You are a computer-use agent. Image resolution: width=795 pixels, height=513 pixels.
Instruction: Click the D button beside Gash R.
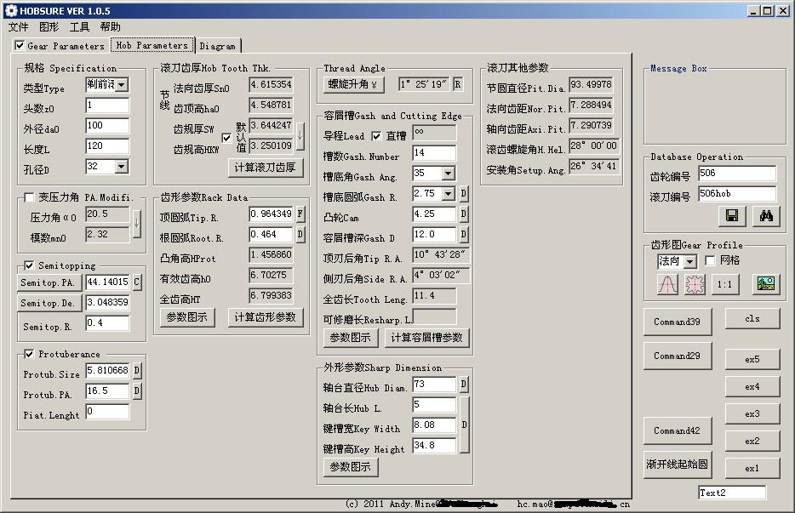[x=463, y=193]
